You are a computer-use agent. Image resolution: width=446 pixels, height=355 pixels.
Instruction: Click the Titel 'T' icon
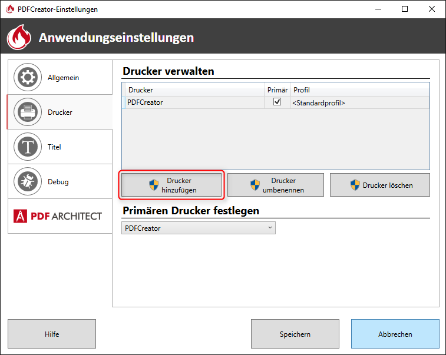click(27, 147)
